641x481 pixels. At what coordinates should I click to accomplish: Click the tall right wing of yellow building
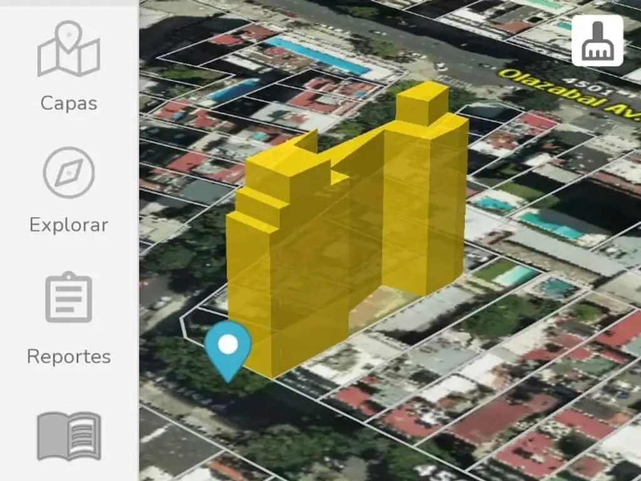(424, 207)
